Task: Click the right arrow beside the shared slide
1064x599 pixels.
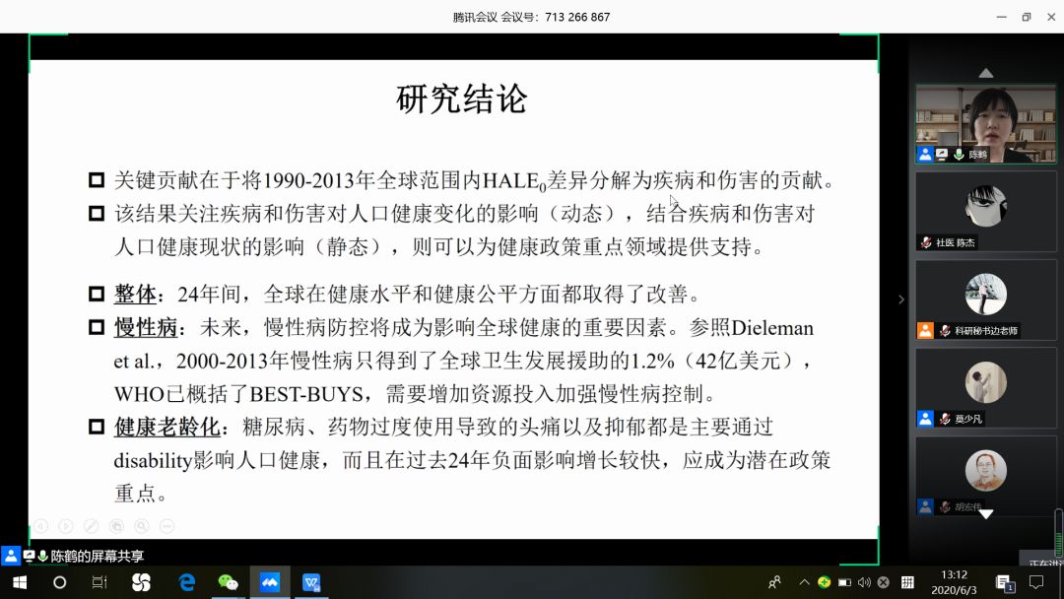Action: [x=899, y=299]
